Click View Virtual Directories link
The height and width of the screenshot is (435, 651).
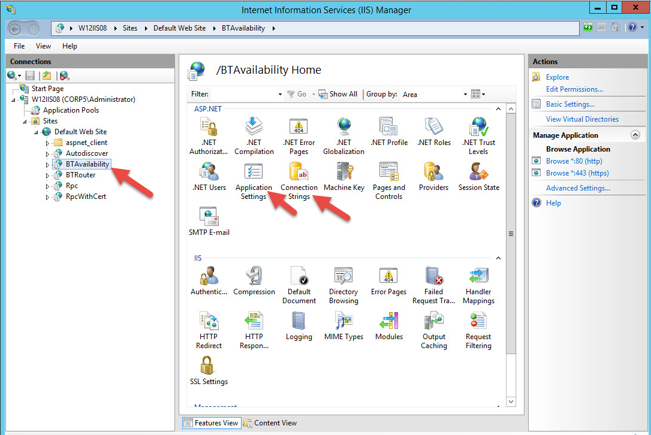pos(582,119)
